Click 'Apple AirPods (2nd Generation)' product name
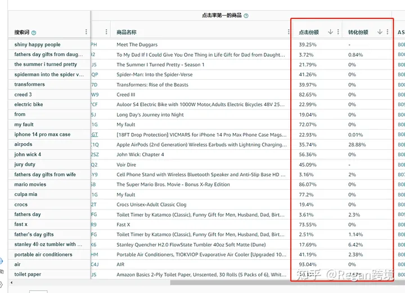The width and height of the screenshot is (405, 293). (x=202, y=145)
